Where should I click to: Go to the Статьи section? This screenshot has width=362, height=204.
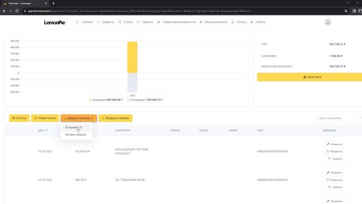pos(126,22)
